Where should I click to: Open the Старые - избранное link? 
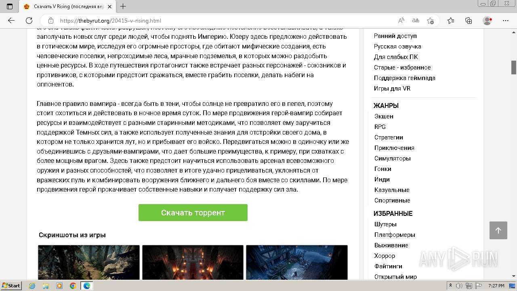click(402, 67)
